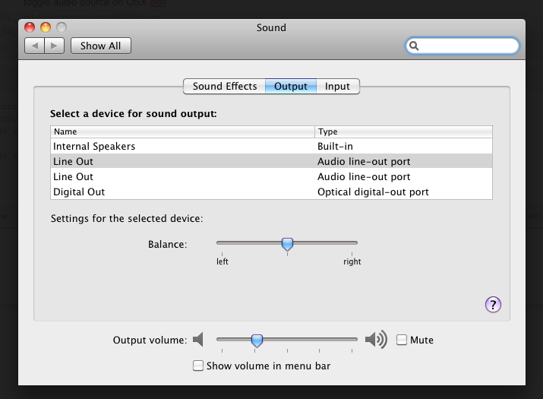Go forward with the right arrow button
The image size is (543, 399).
55,46
